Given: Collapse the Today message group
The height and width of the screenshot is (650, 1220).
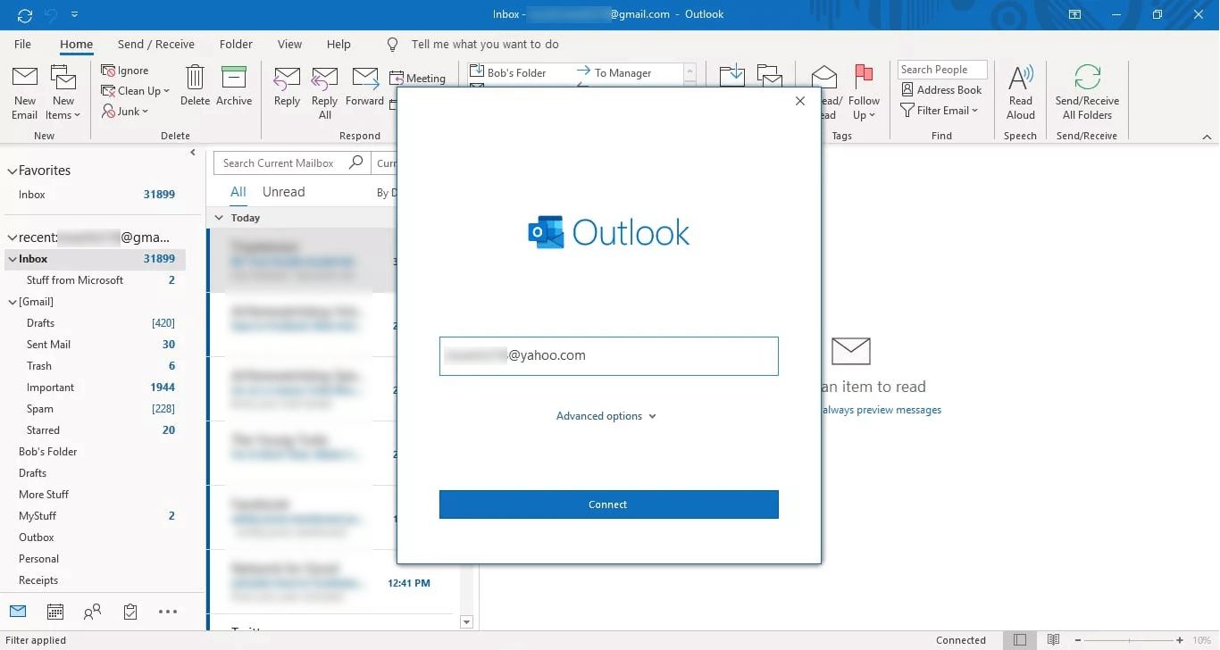Looking at the screenshot, I should [x=220, y=218].
